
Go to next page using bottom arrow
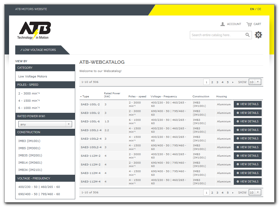(x=233, y=193)
